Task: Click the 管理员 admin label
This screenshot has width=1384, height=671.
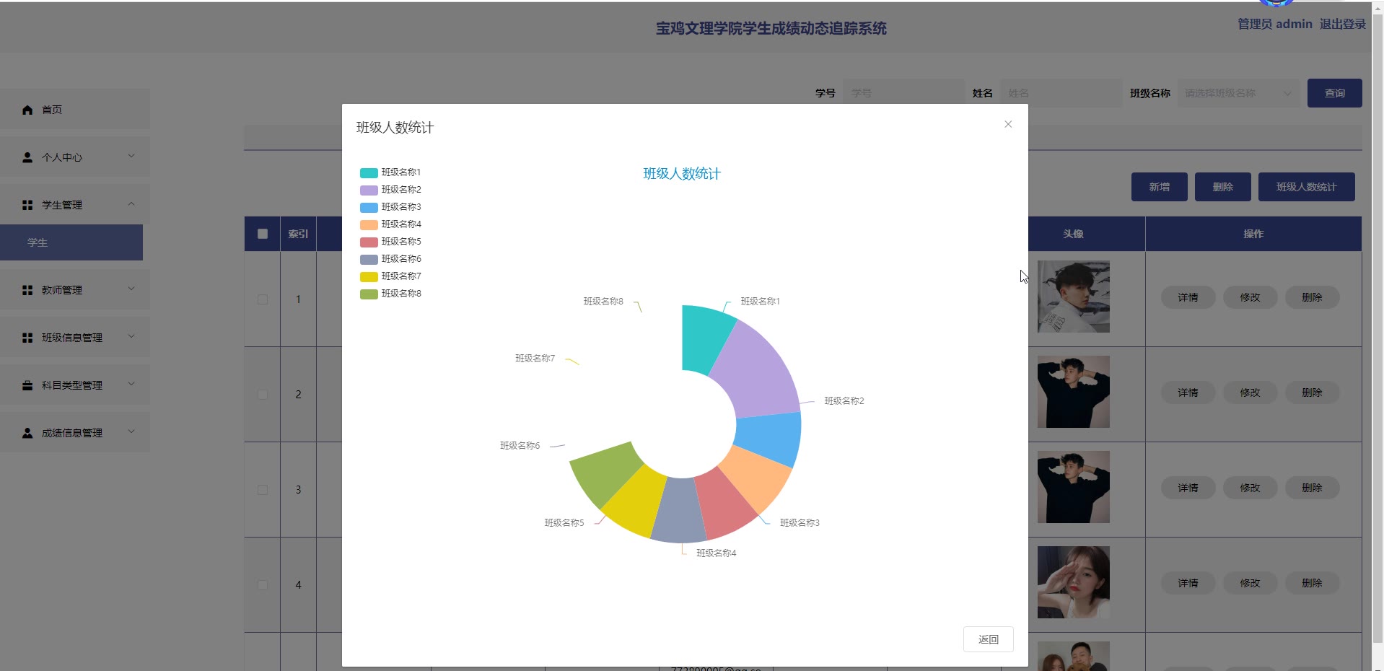Action: (x=1274, y=24)
